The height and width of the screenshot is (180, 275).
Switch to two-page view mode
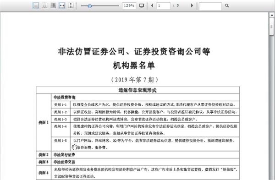coord(44,5)
